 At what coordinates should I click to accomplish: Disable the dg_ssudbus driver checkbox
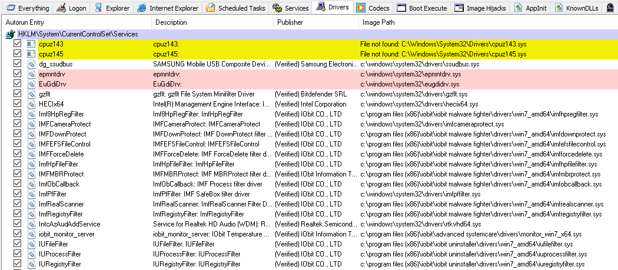(x=17, y=64)
